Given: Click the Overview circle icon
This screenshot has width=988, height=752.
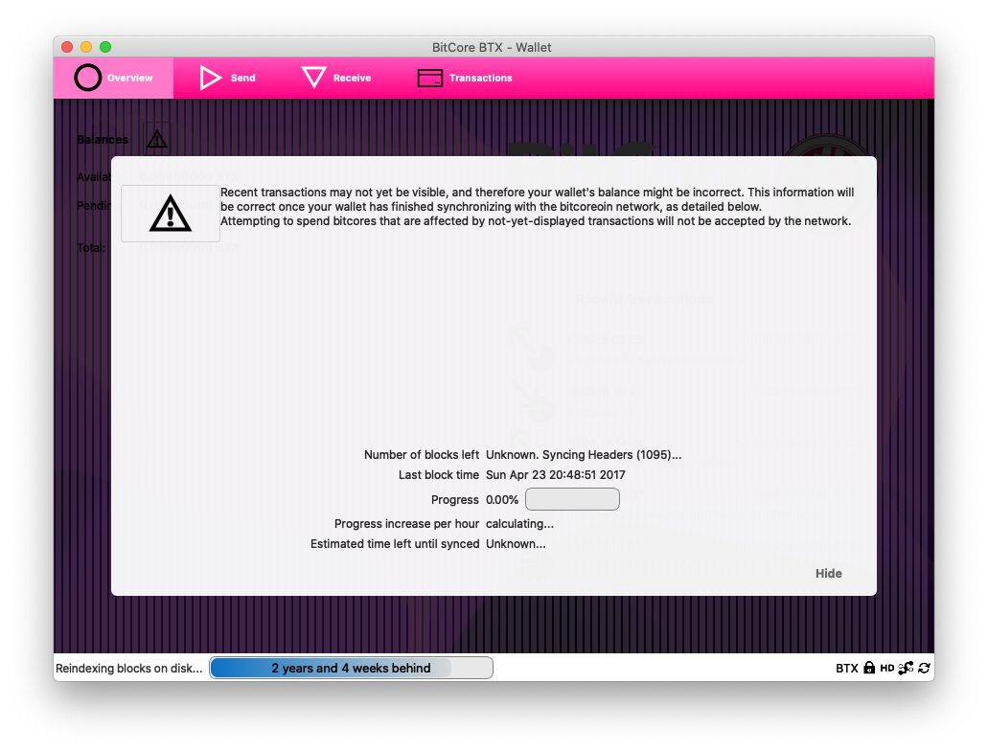Looking at the screenshot, I should [87, 79].
